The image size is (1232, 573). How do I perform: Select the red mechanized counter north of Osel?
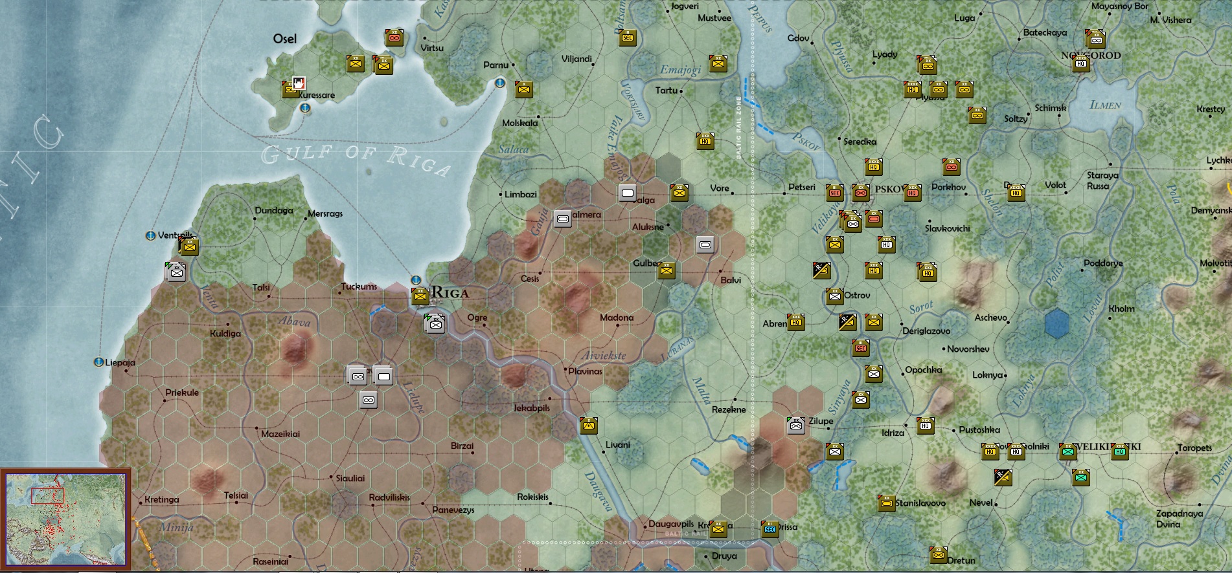point(394,38)
